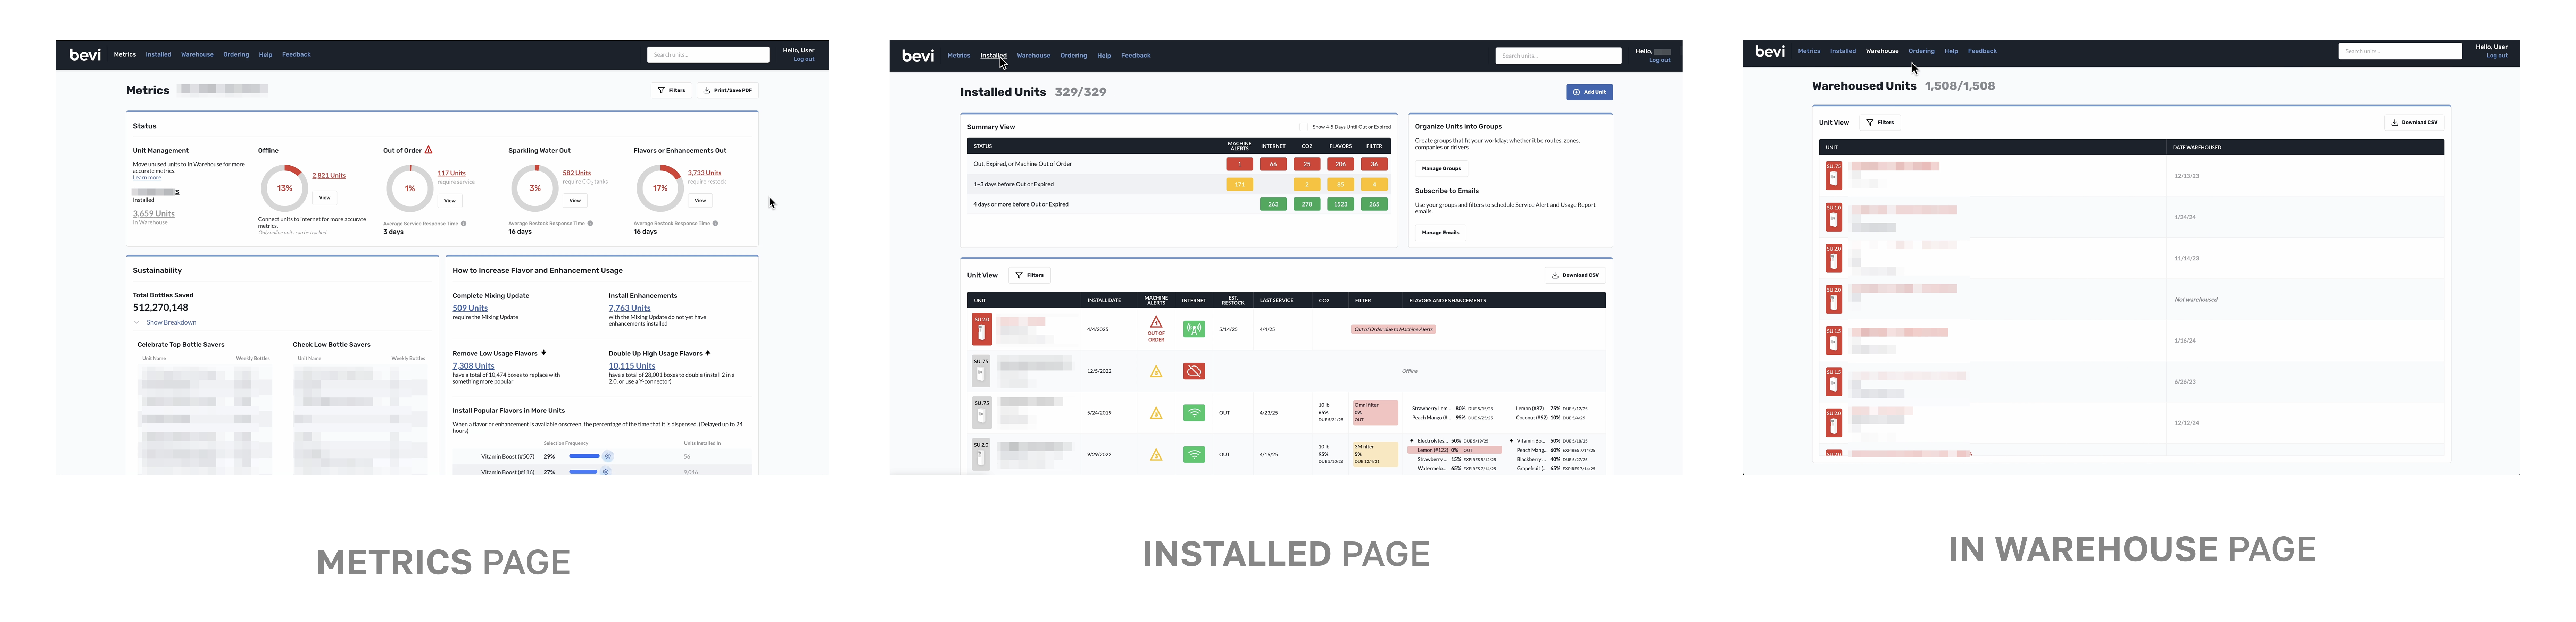Image resolution: width=2576 pixels, height=622 pixels.
Task: Click the bevi logo on the Metrics page
Action: (85, 55)
